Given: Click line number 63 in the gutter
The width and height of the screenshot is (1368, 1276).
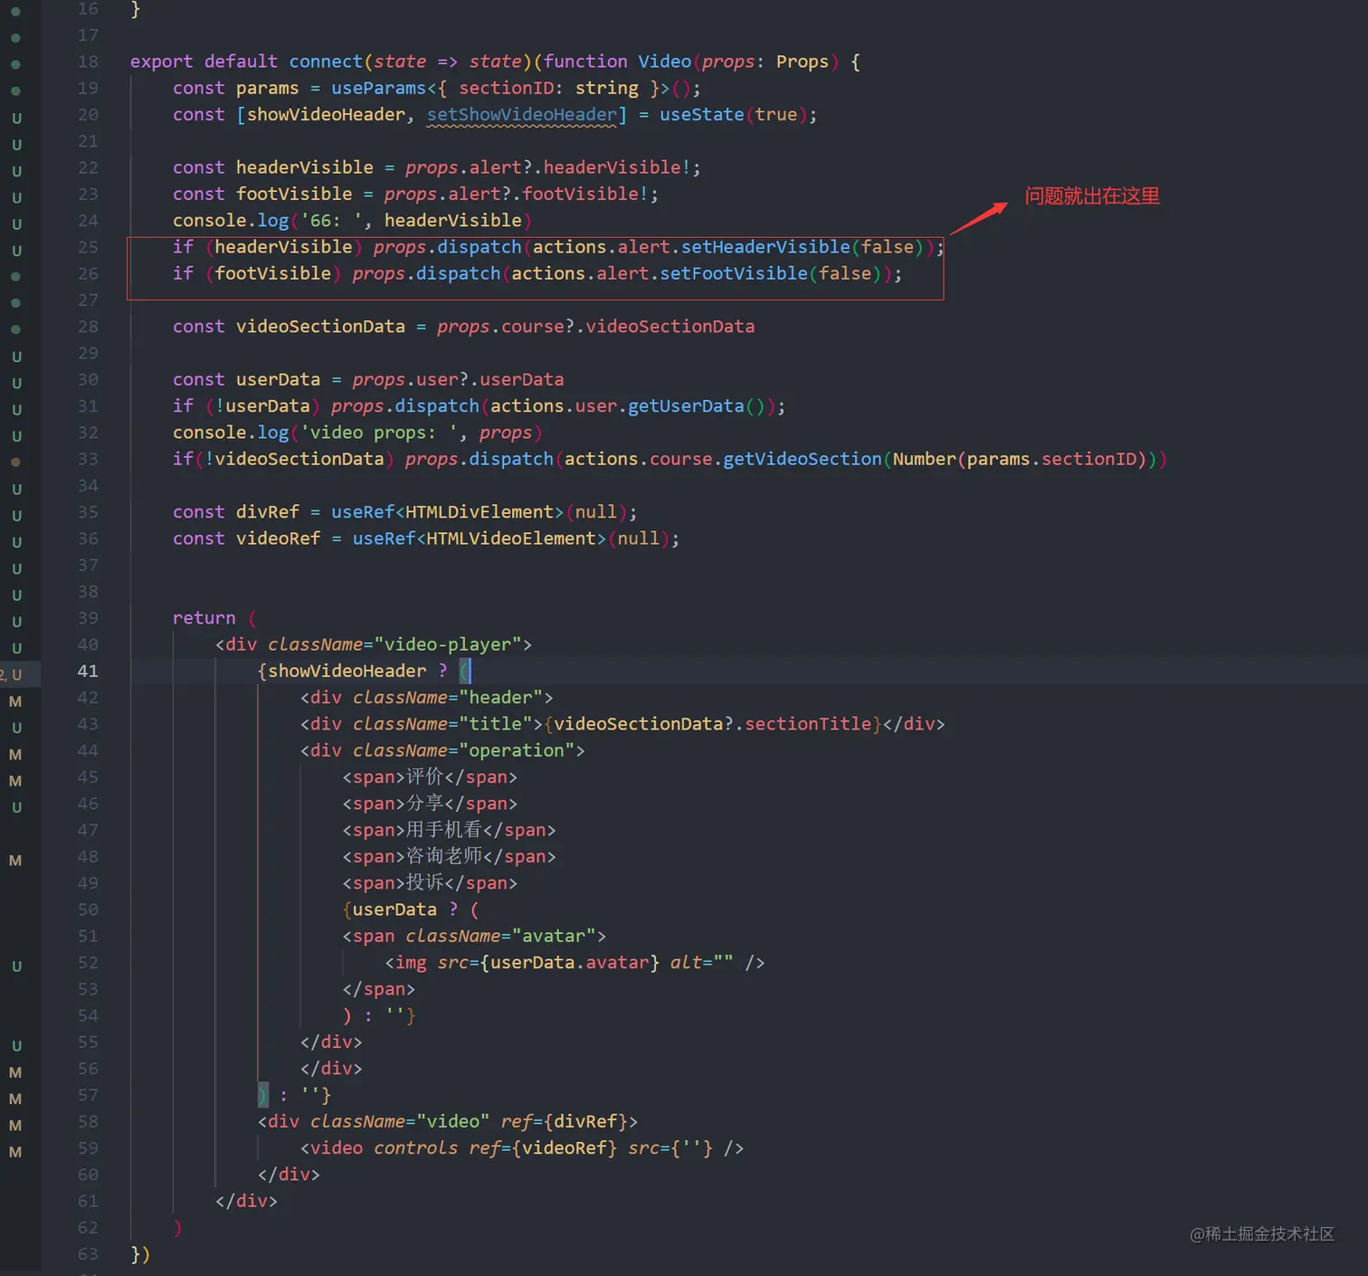Looking at the screenshot, I should 88,1254.
